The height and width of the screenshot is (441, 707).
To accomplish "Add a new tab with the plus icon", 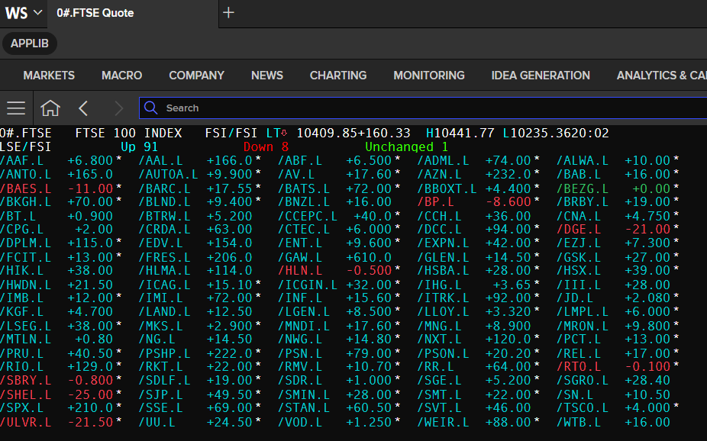I will 228,13.
